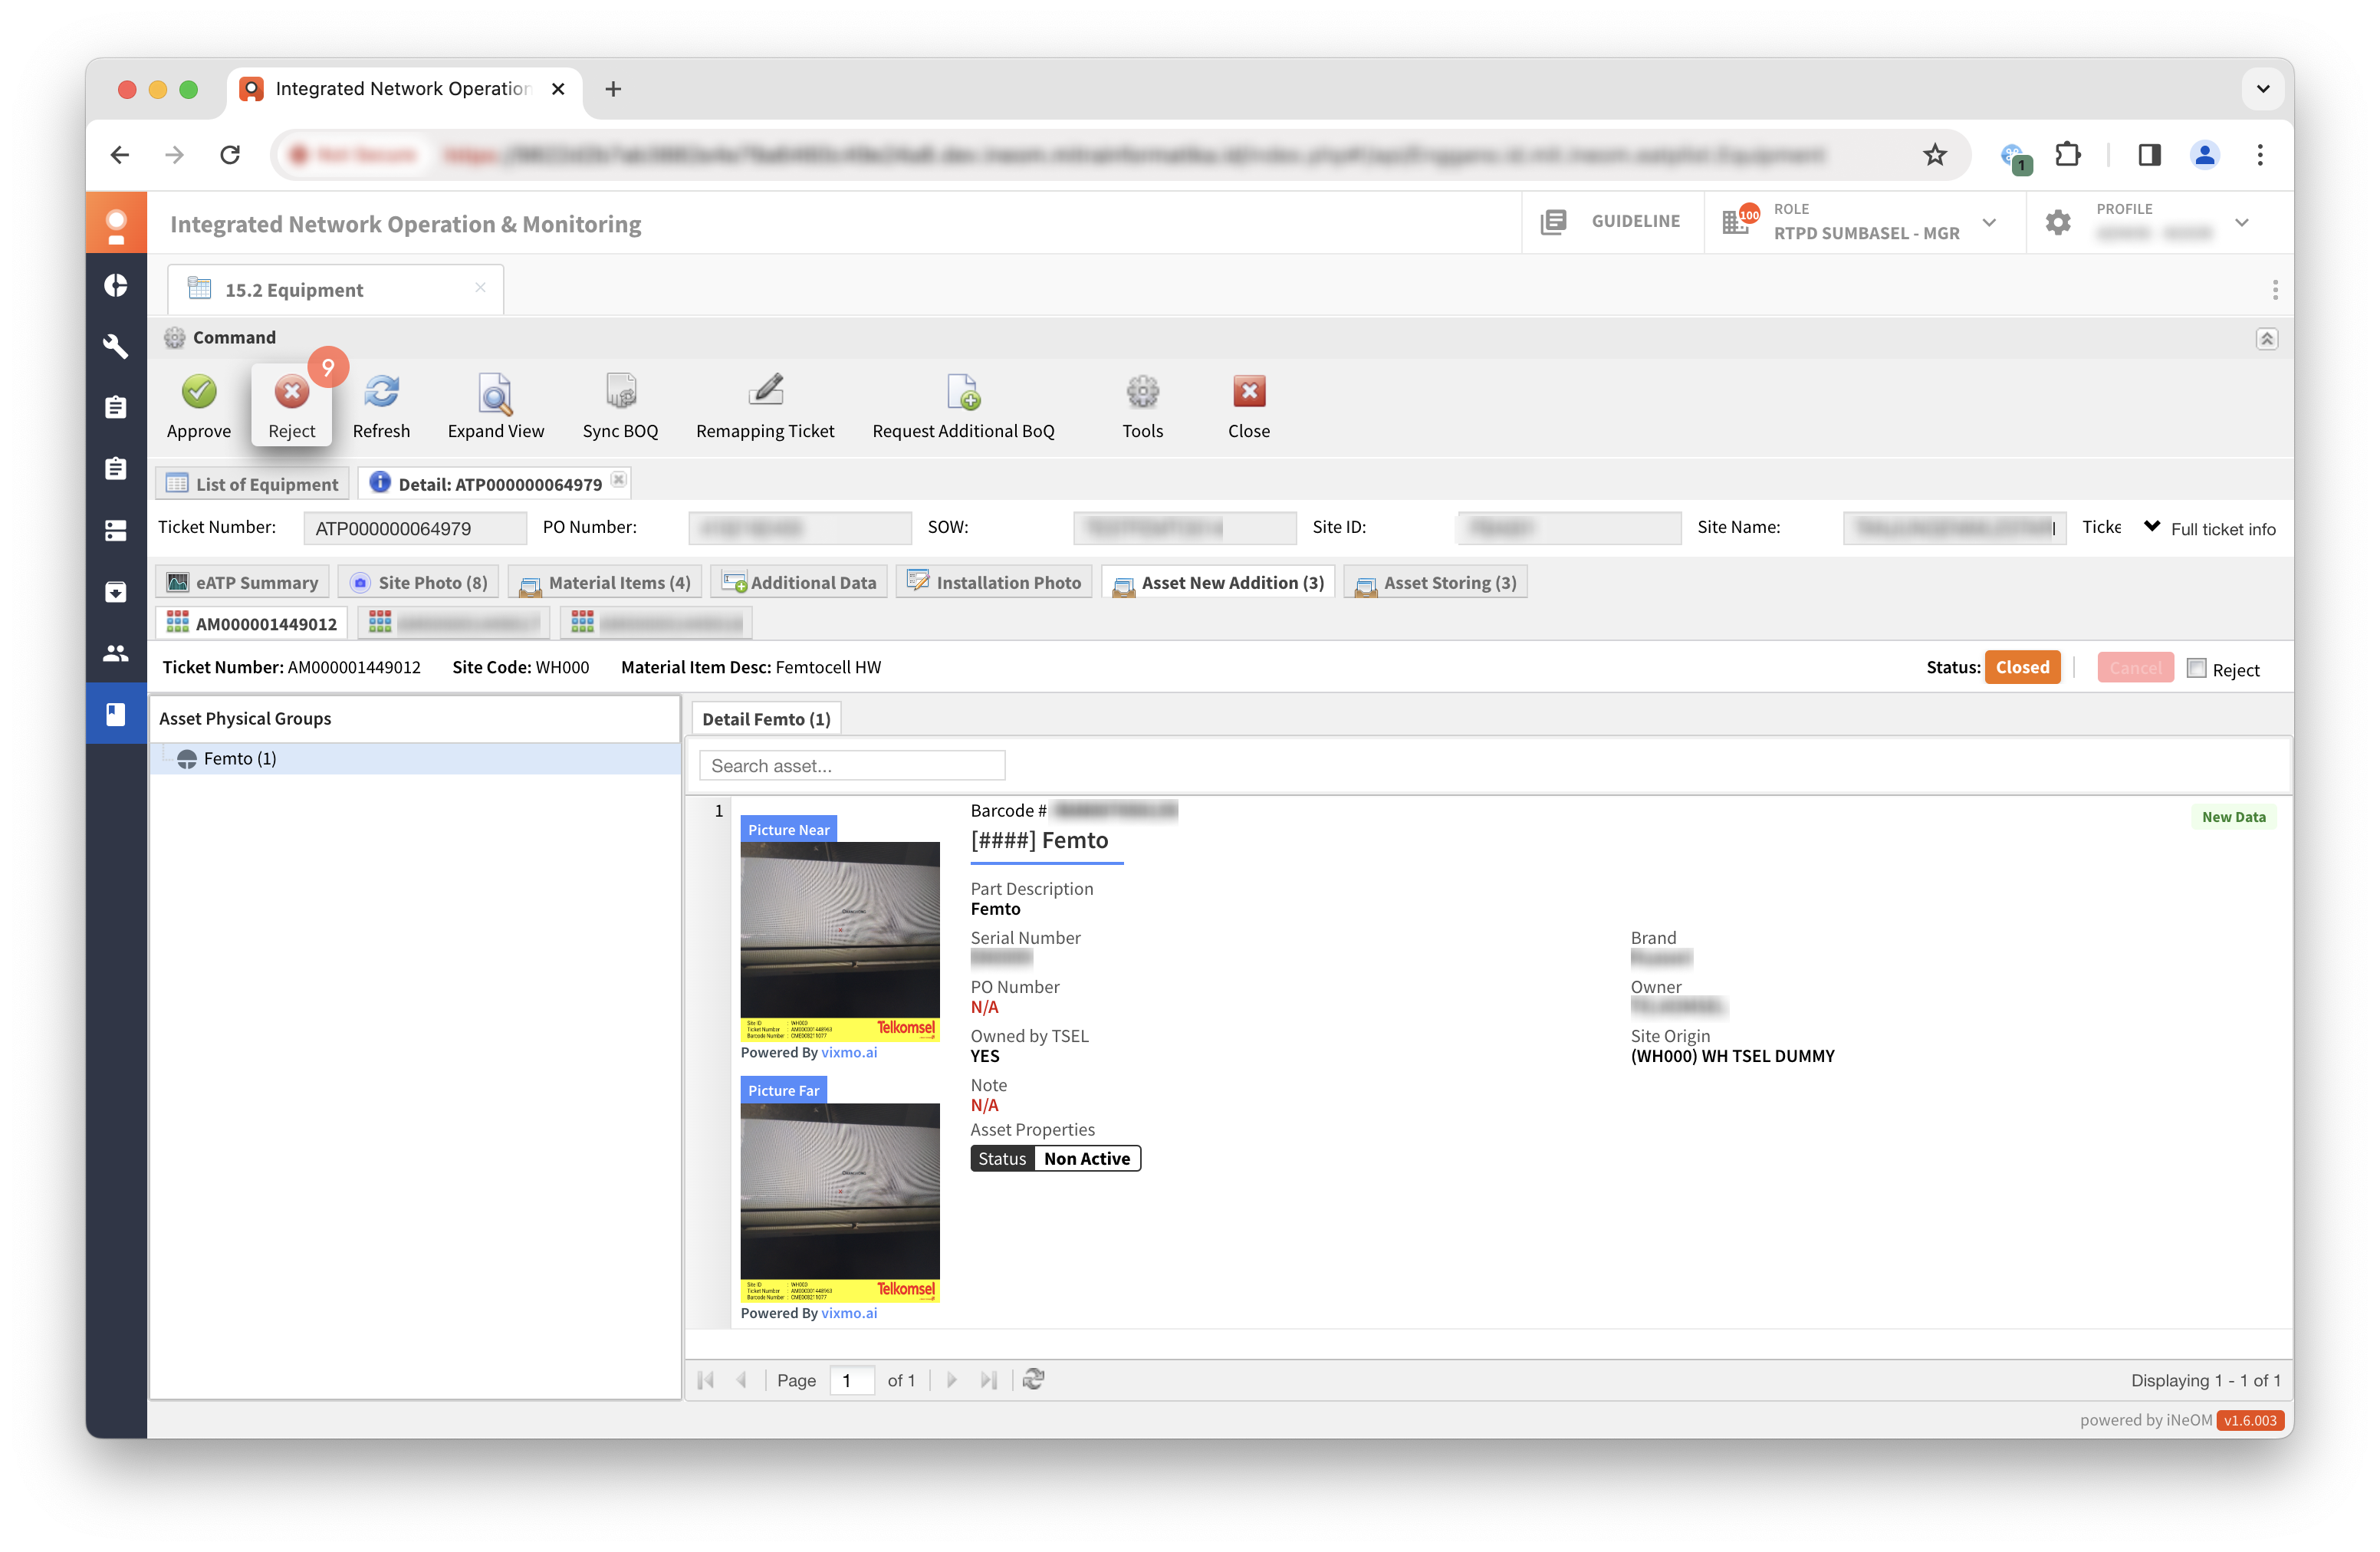The image size is (2380, 1552).
Task: Approve the ticket with Approve command
Action: point(198,406)
